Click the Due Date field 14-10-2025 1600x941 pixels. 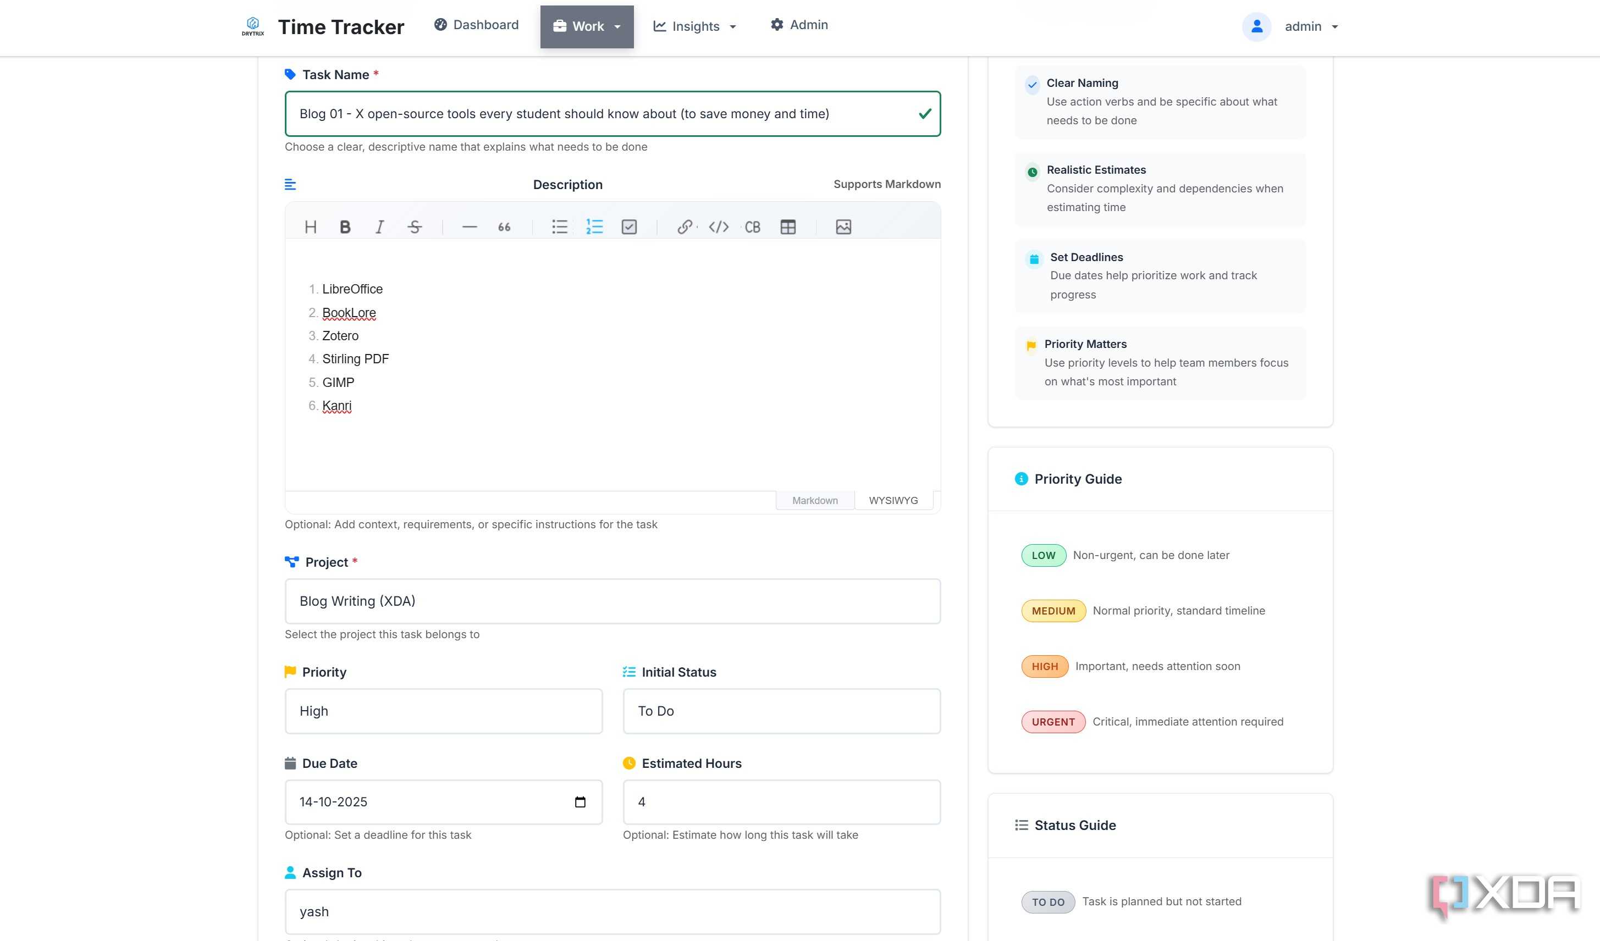click(x=444, y=802)
